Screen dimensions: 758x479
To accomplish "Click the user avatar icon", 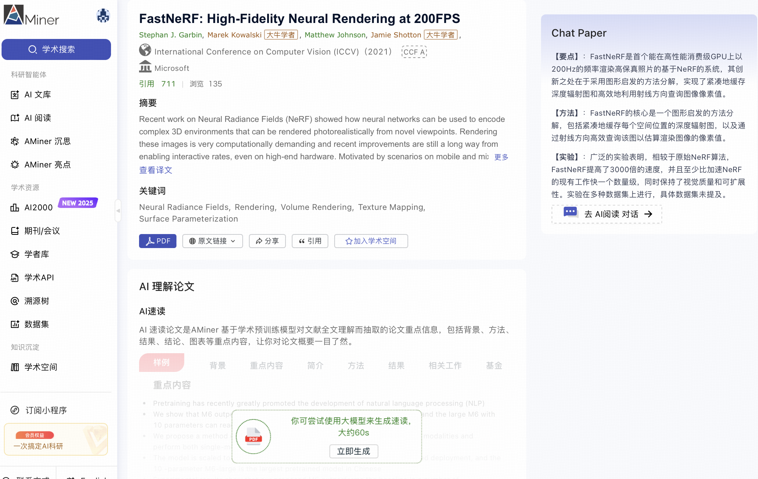I will pyautogui.click(x=103, y=16).
